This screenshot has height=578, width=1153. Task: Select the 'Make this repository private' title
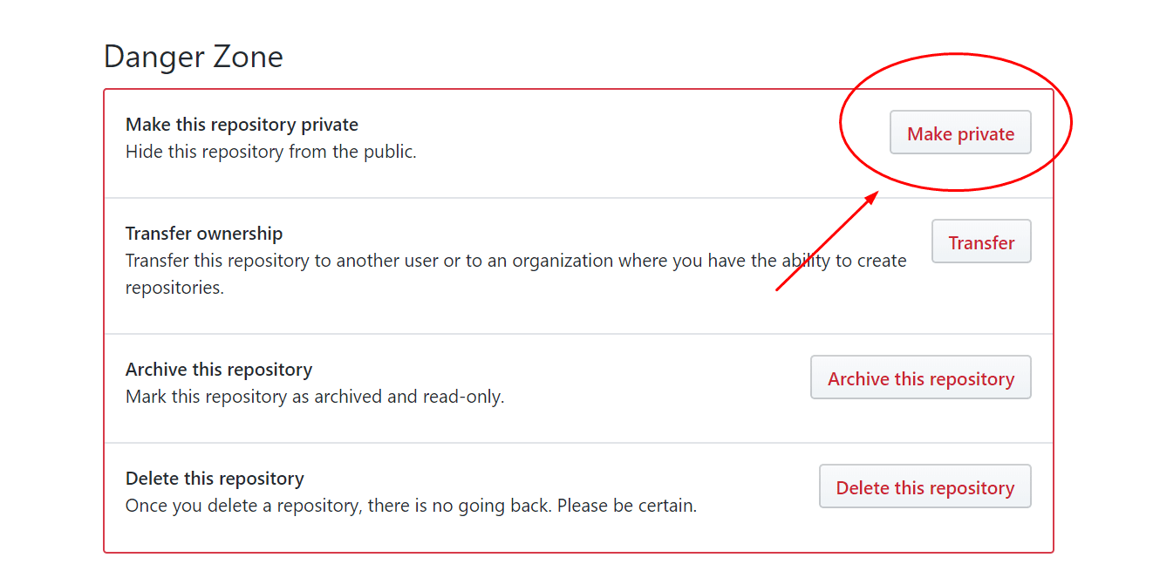[x=242, y=125]
